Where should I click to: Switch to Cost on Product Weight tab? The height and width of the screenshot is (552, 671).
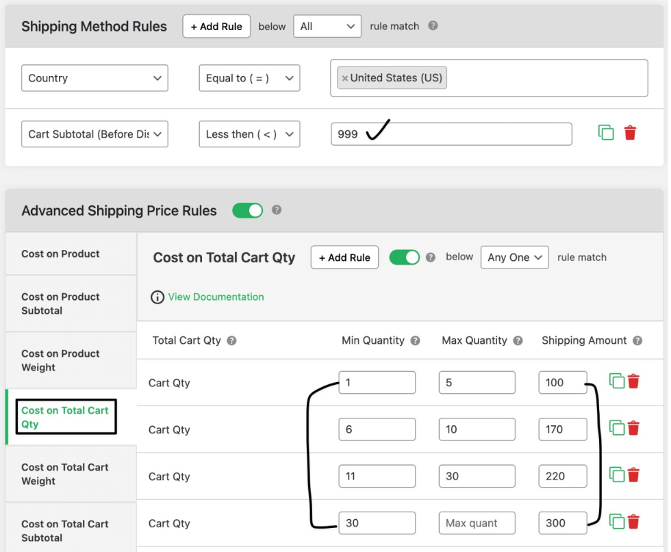coord(71,360)
